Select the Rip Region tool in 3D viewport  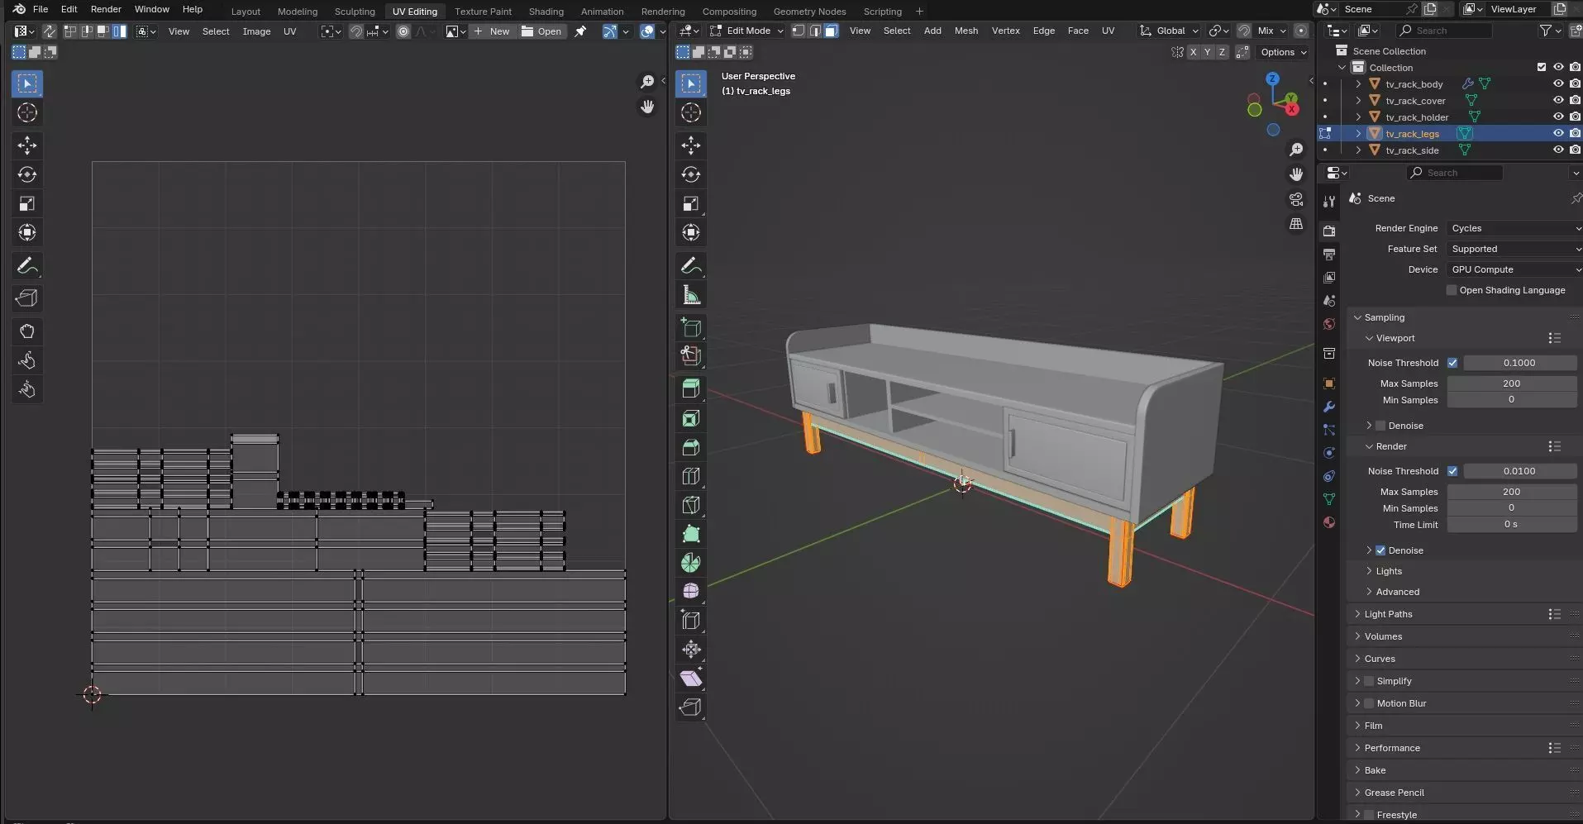point(691,707)
